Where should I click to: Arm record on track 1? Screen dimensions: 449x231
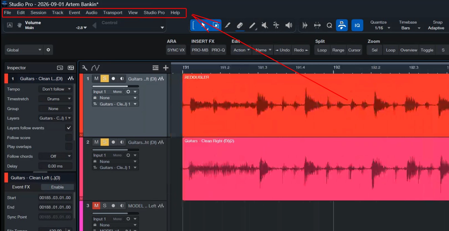(x=113, y=78)
